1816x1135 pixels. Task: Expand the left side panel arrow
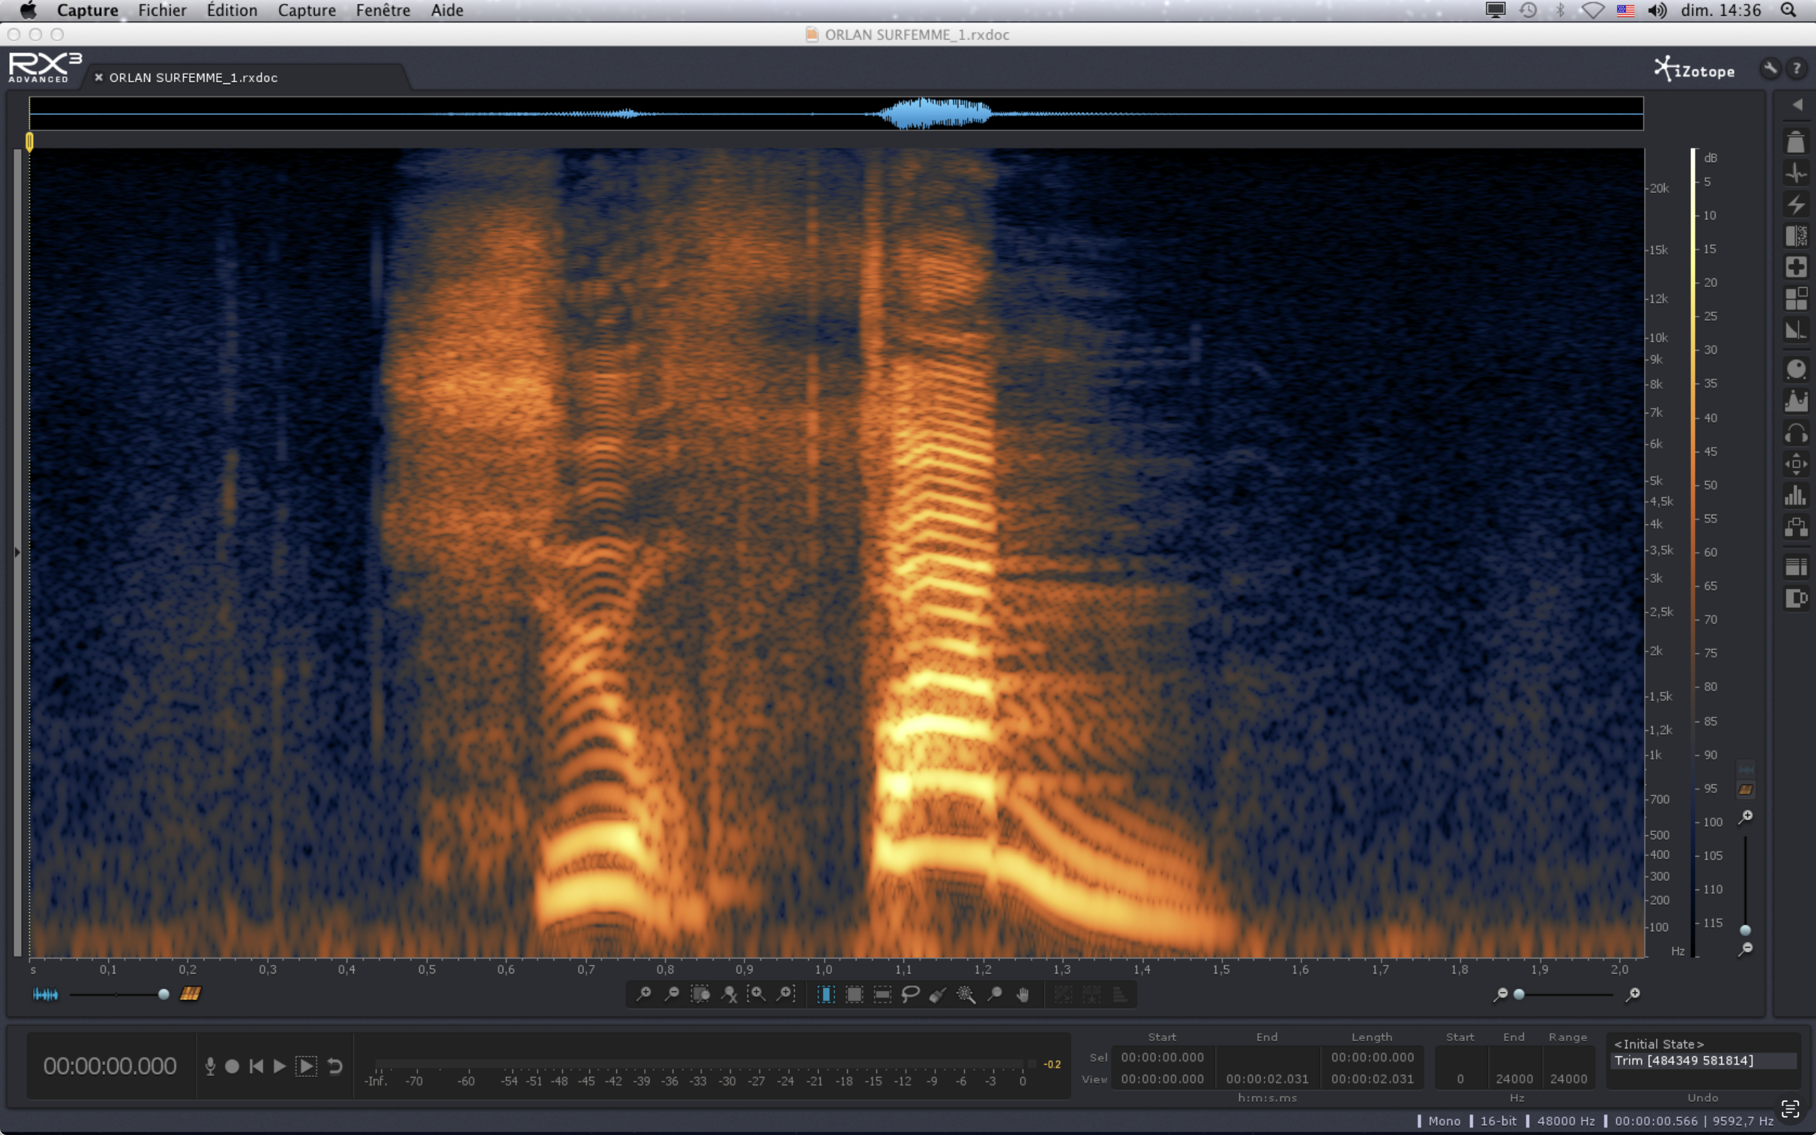17,552
